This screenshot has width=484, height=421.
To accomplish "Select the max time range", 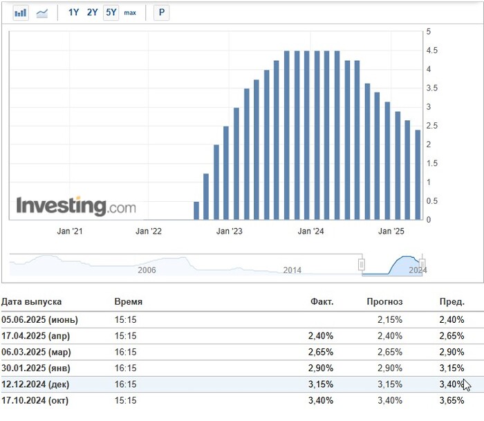I will click(x=130, y=12).
